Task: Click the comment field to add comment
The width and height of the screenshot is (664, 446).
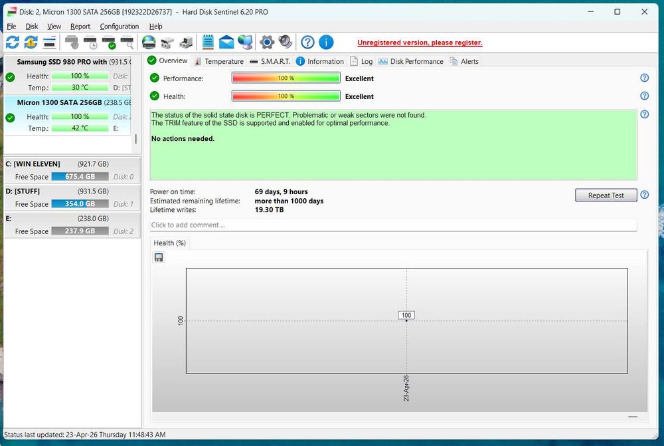Action: pyautogui.click(x=393, y=225)
